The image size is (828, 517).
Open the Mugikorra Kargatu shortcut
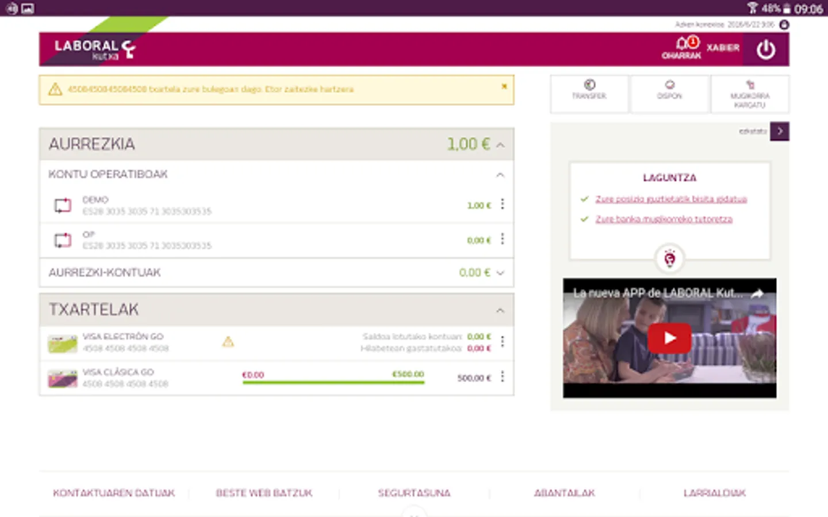[x=750, y=94]
